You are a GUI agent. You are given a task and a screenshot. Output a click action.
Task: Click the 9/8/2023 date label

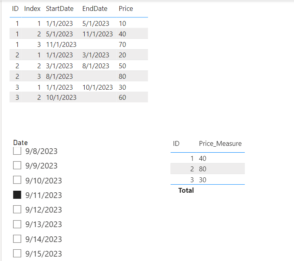click(x=41, y=151)
